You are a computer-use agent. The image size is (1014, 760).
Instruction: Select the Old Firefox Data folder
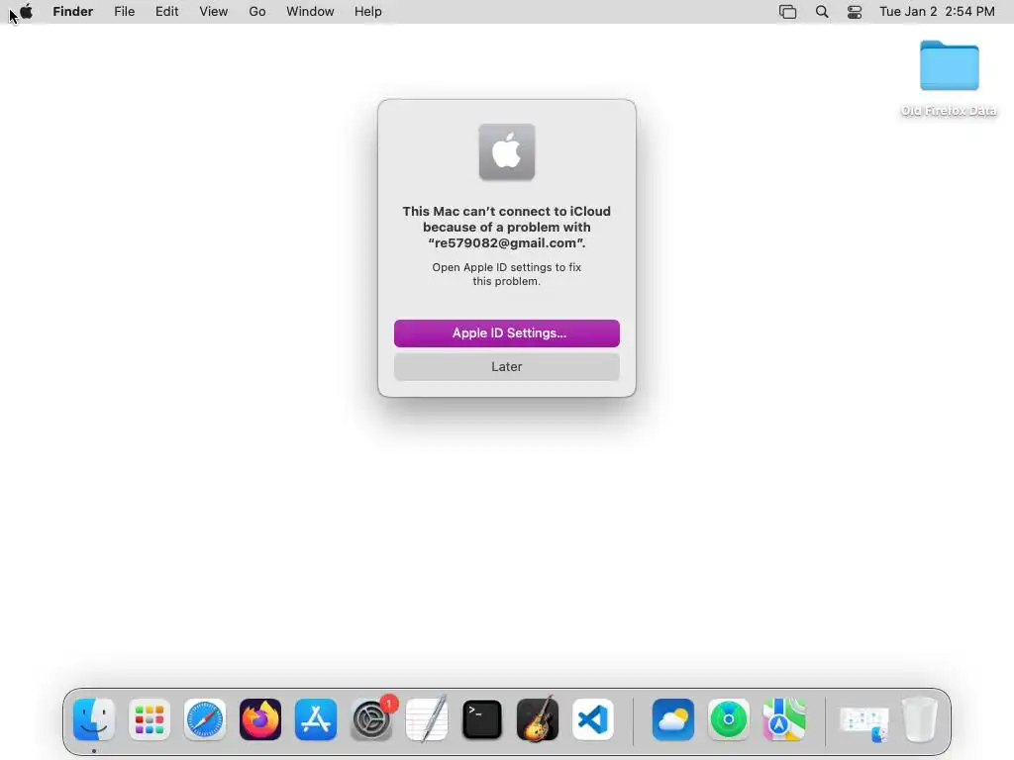[949, 78]
